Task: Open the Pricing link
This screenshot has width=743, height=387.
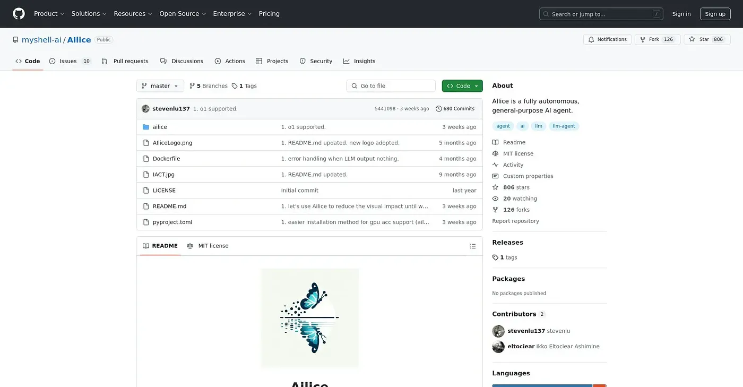Action: pos(269,14)
